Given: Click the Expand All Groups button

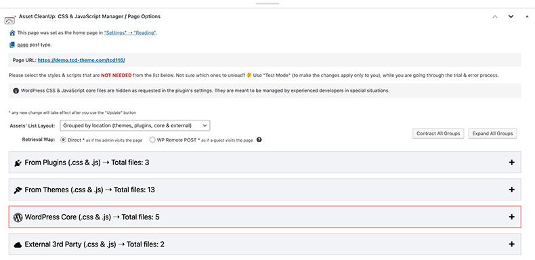Looking at the screenshot, I should [x=492, y=133].
